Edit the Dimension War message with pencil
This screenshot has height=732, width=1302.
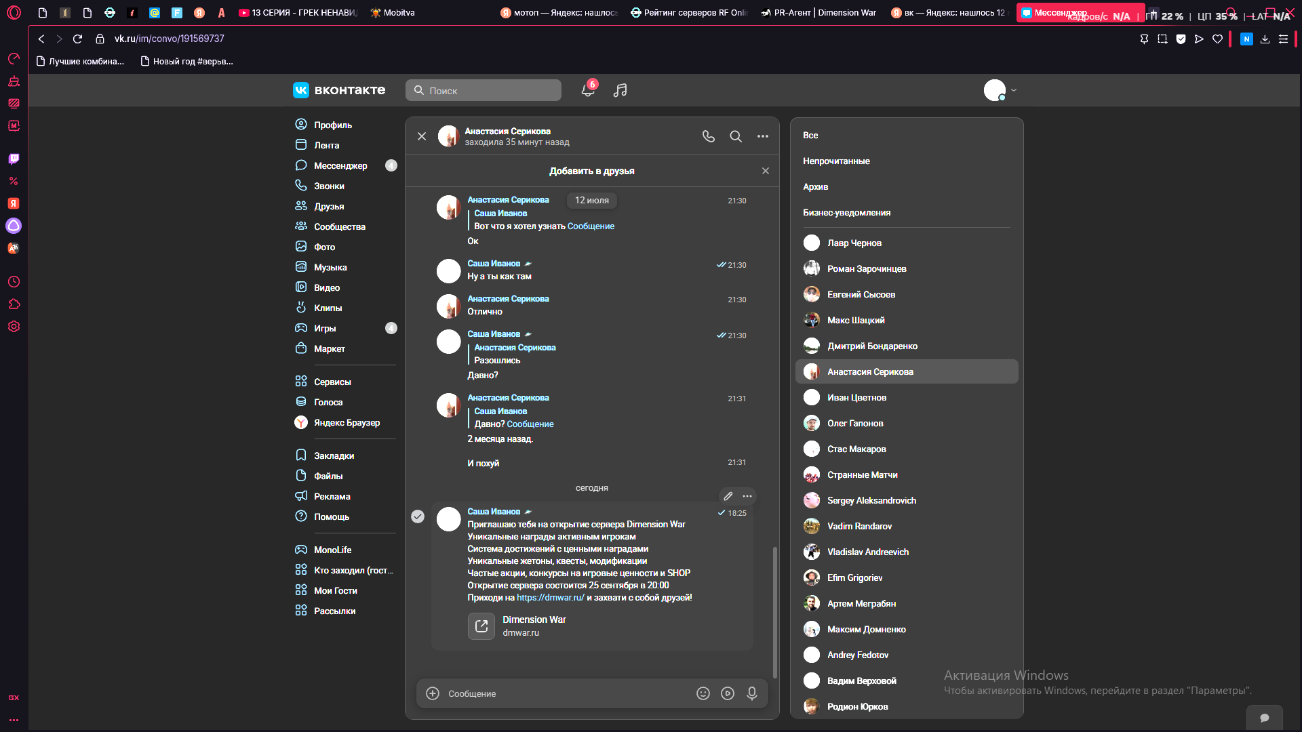coord(728,496)
